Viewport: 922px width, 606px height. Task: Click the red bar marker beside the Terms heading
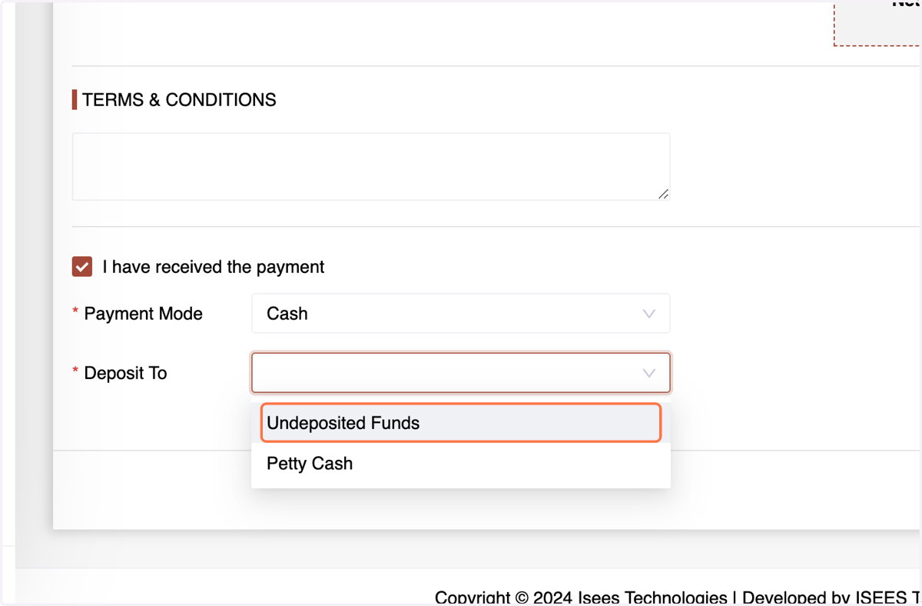click(75, 100)
